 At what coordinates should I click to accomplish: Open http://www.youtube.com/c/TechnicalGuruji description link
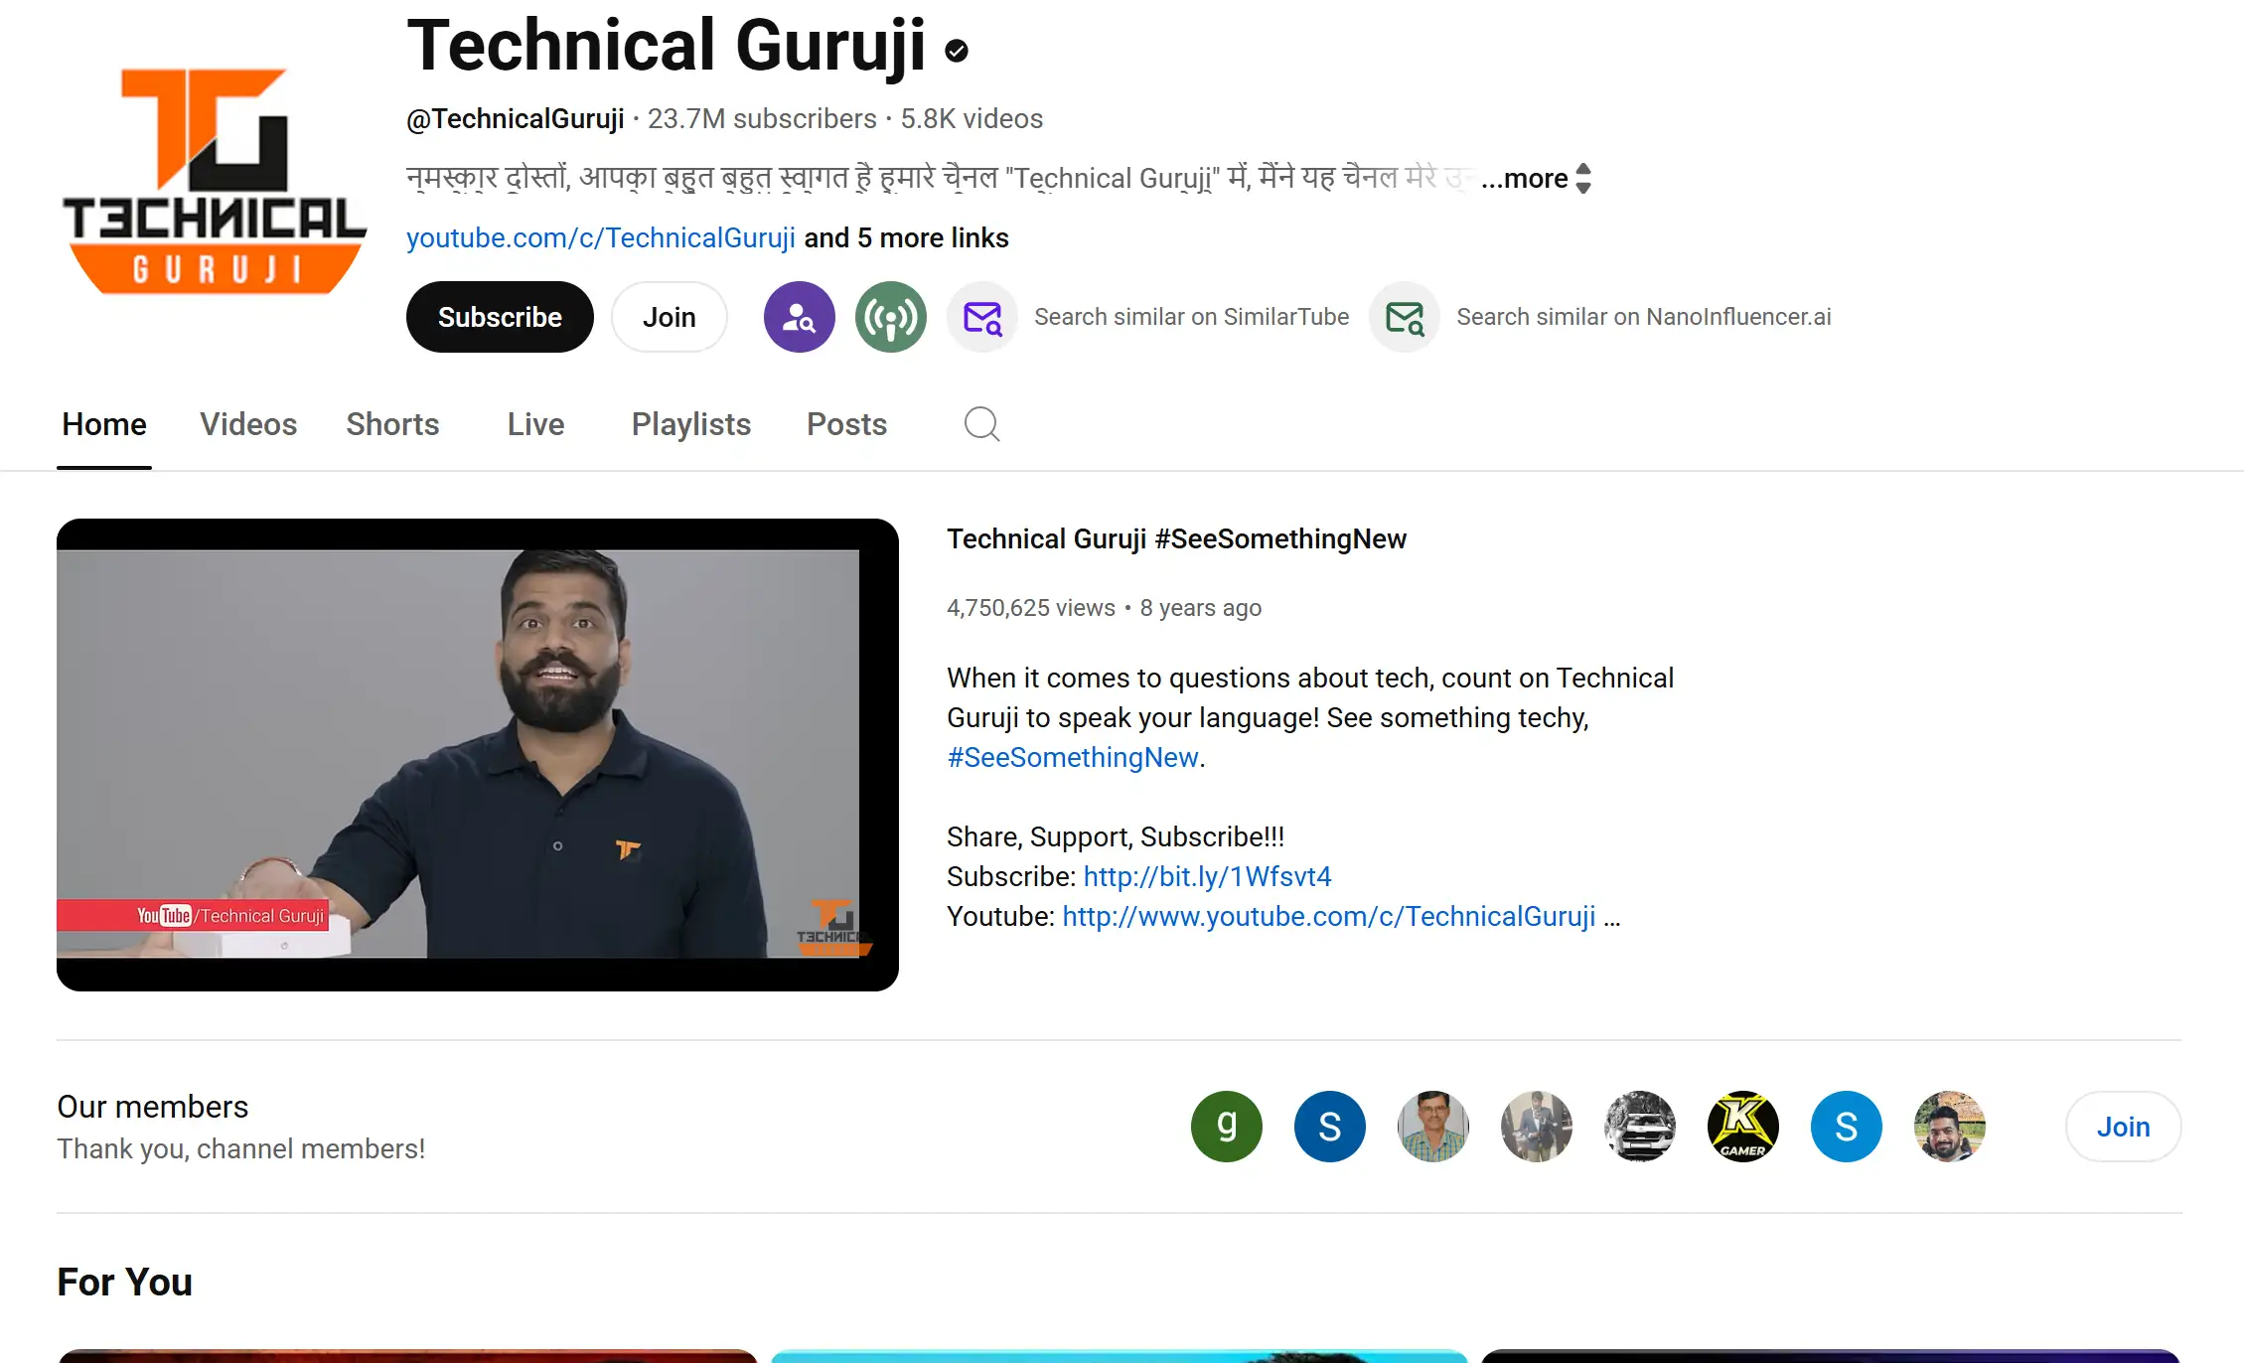(x=1329, y=917)
